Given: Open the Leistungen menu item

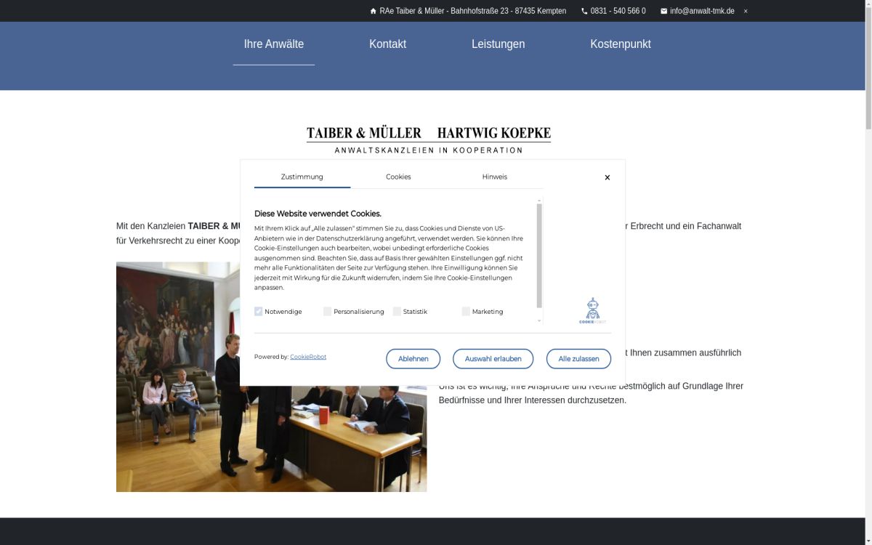Looking at the screenshot, I should 498,44.
